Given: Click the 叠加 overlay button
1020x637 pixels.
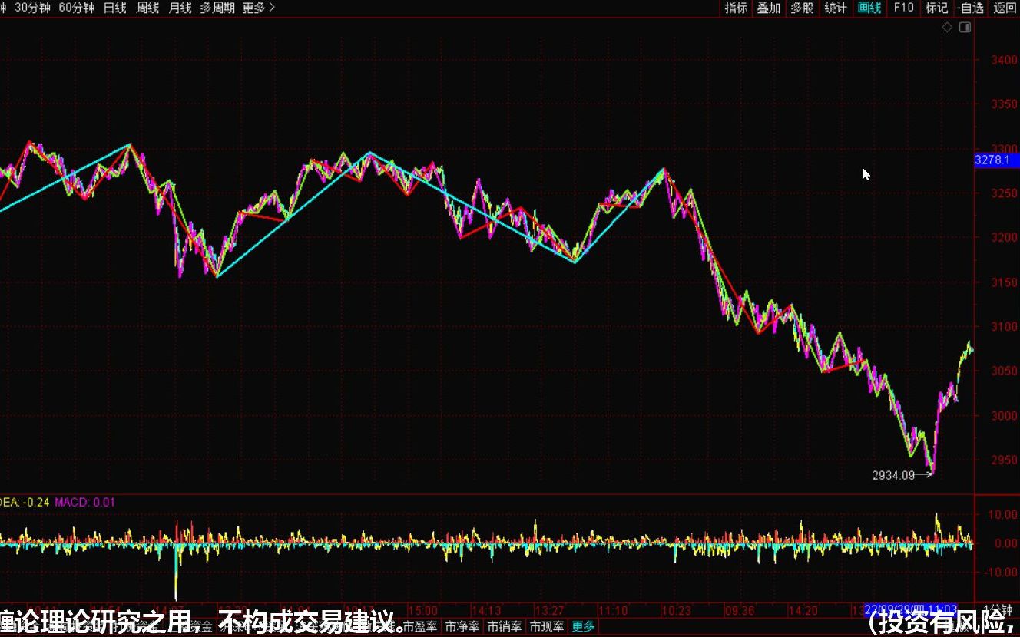Looking at the screenshot, I should click(769, 8).
